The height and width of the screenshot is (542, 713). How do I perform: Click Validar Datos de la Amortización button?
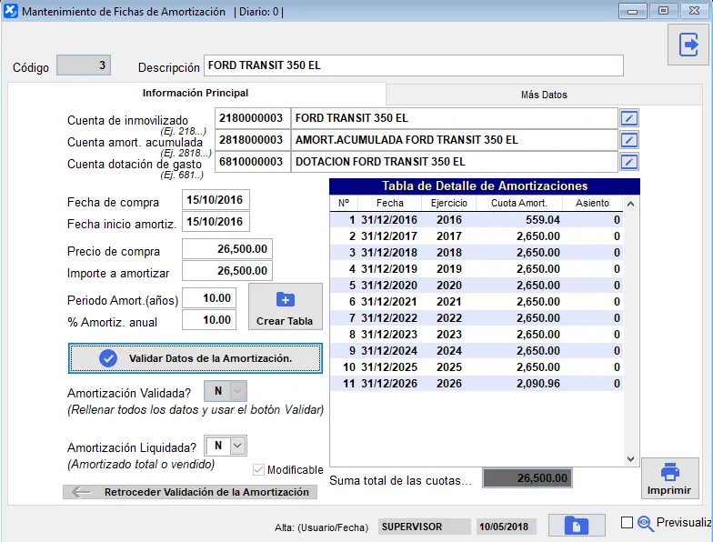click(x=196, y=358)
